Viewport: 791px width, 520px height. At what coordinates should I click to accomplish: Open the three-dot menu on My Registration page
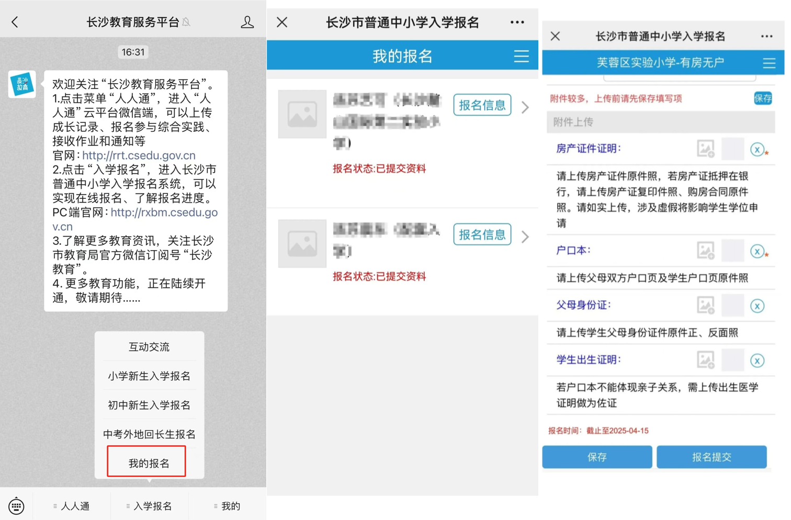click(517, 22)
